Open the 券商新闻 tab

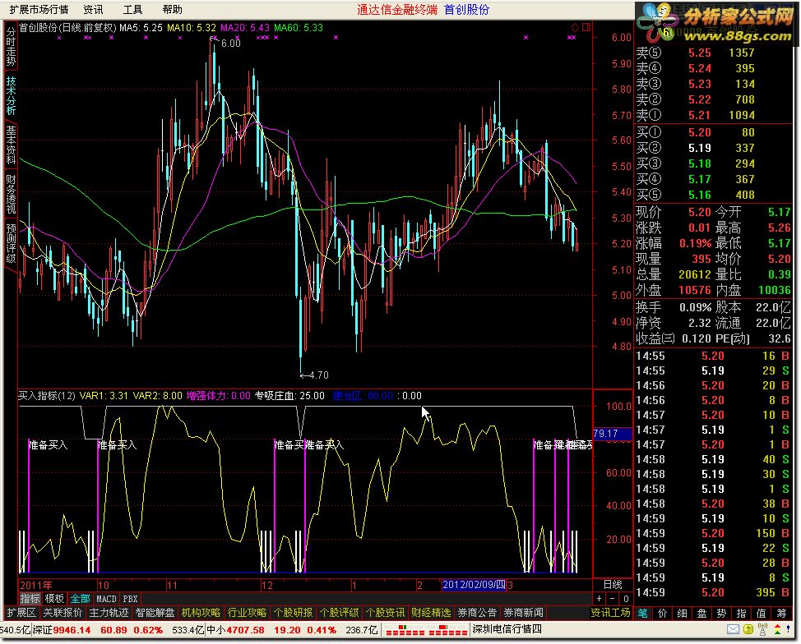(523, 612)
